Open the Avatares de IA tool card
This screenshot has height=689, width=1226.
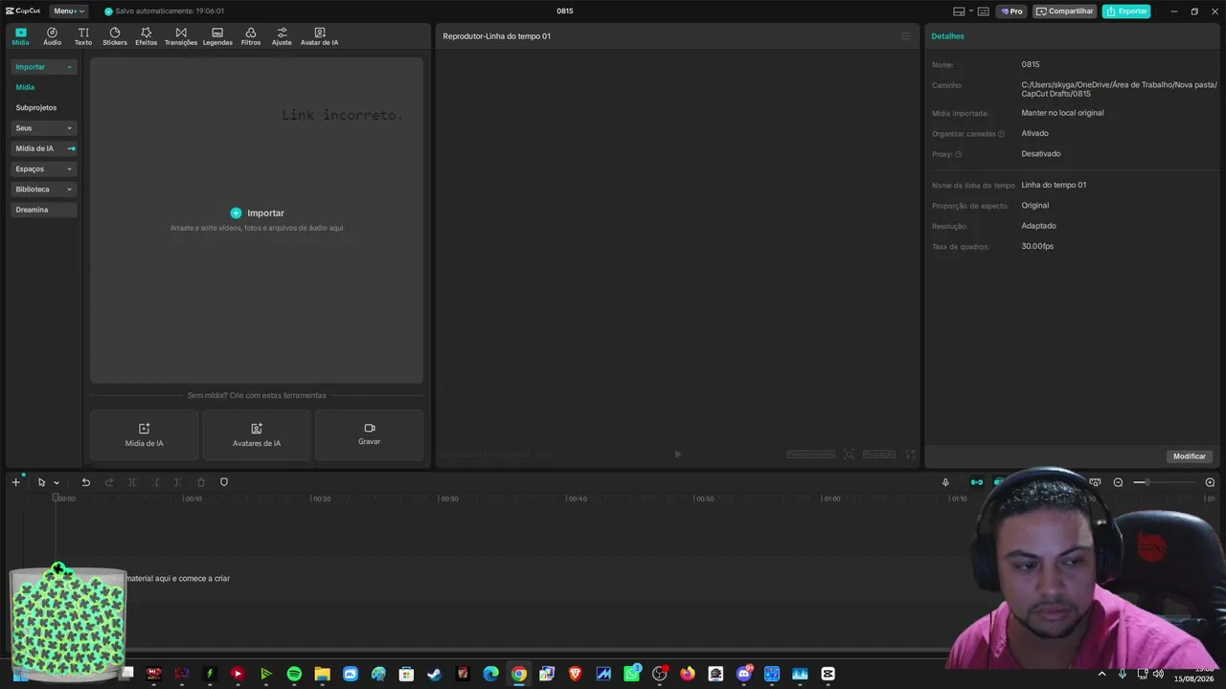coord(257,435)
